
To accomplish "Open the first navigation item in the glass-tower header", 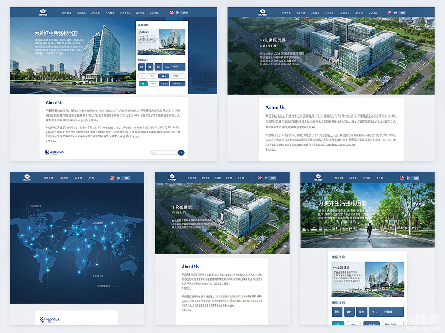I will click(x=66, y=13).
